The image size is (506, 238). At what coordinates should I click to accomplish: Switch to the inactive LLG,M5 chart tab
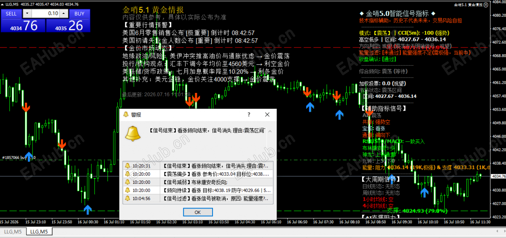pos(13,232)
